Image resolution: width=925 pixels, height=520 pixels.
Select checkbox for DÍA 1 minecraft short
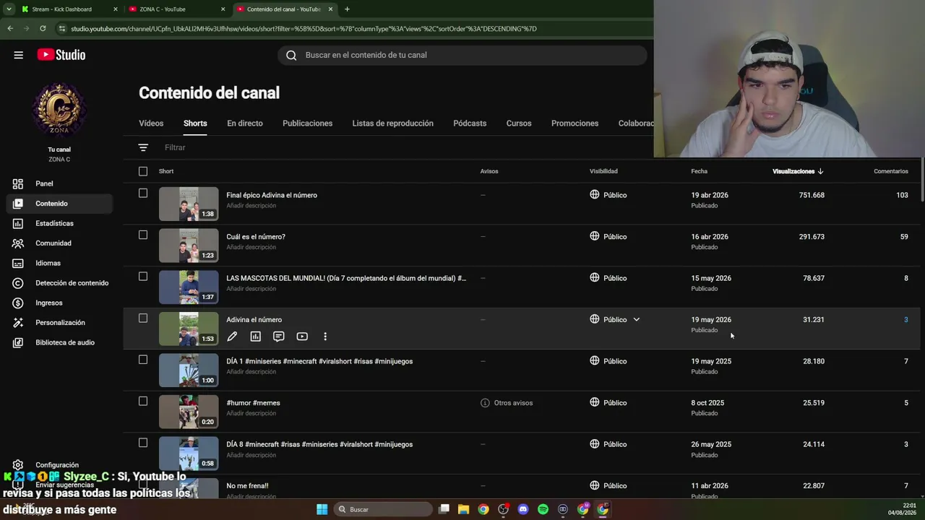click(x=143, y=360)
